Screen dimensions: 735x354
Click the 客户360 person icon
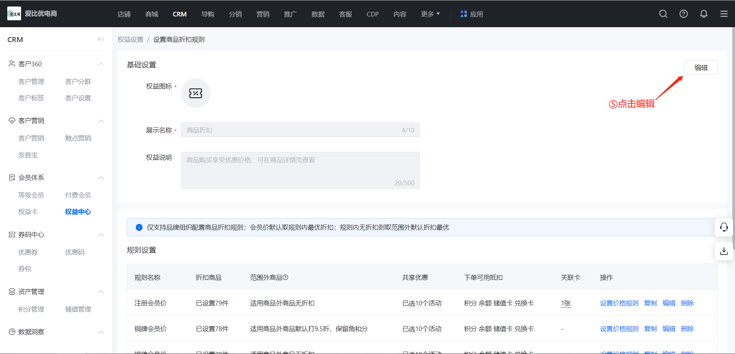pos(12,64)
